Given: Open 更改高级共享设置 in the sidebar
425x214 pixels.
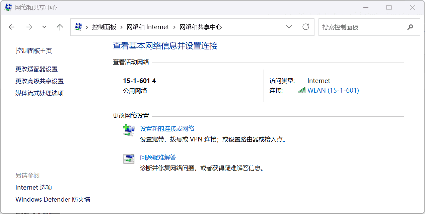Looking at the screenshot, I should [x=40, y=81].
